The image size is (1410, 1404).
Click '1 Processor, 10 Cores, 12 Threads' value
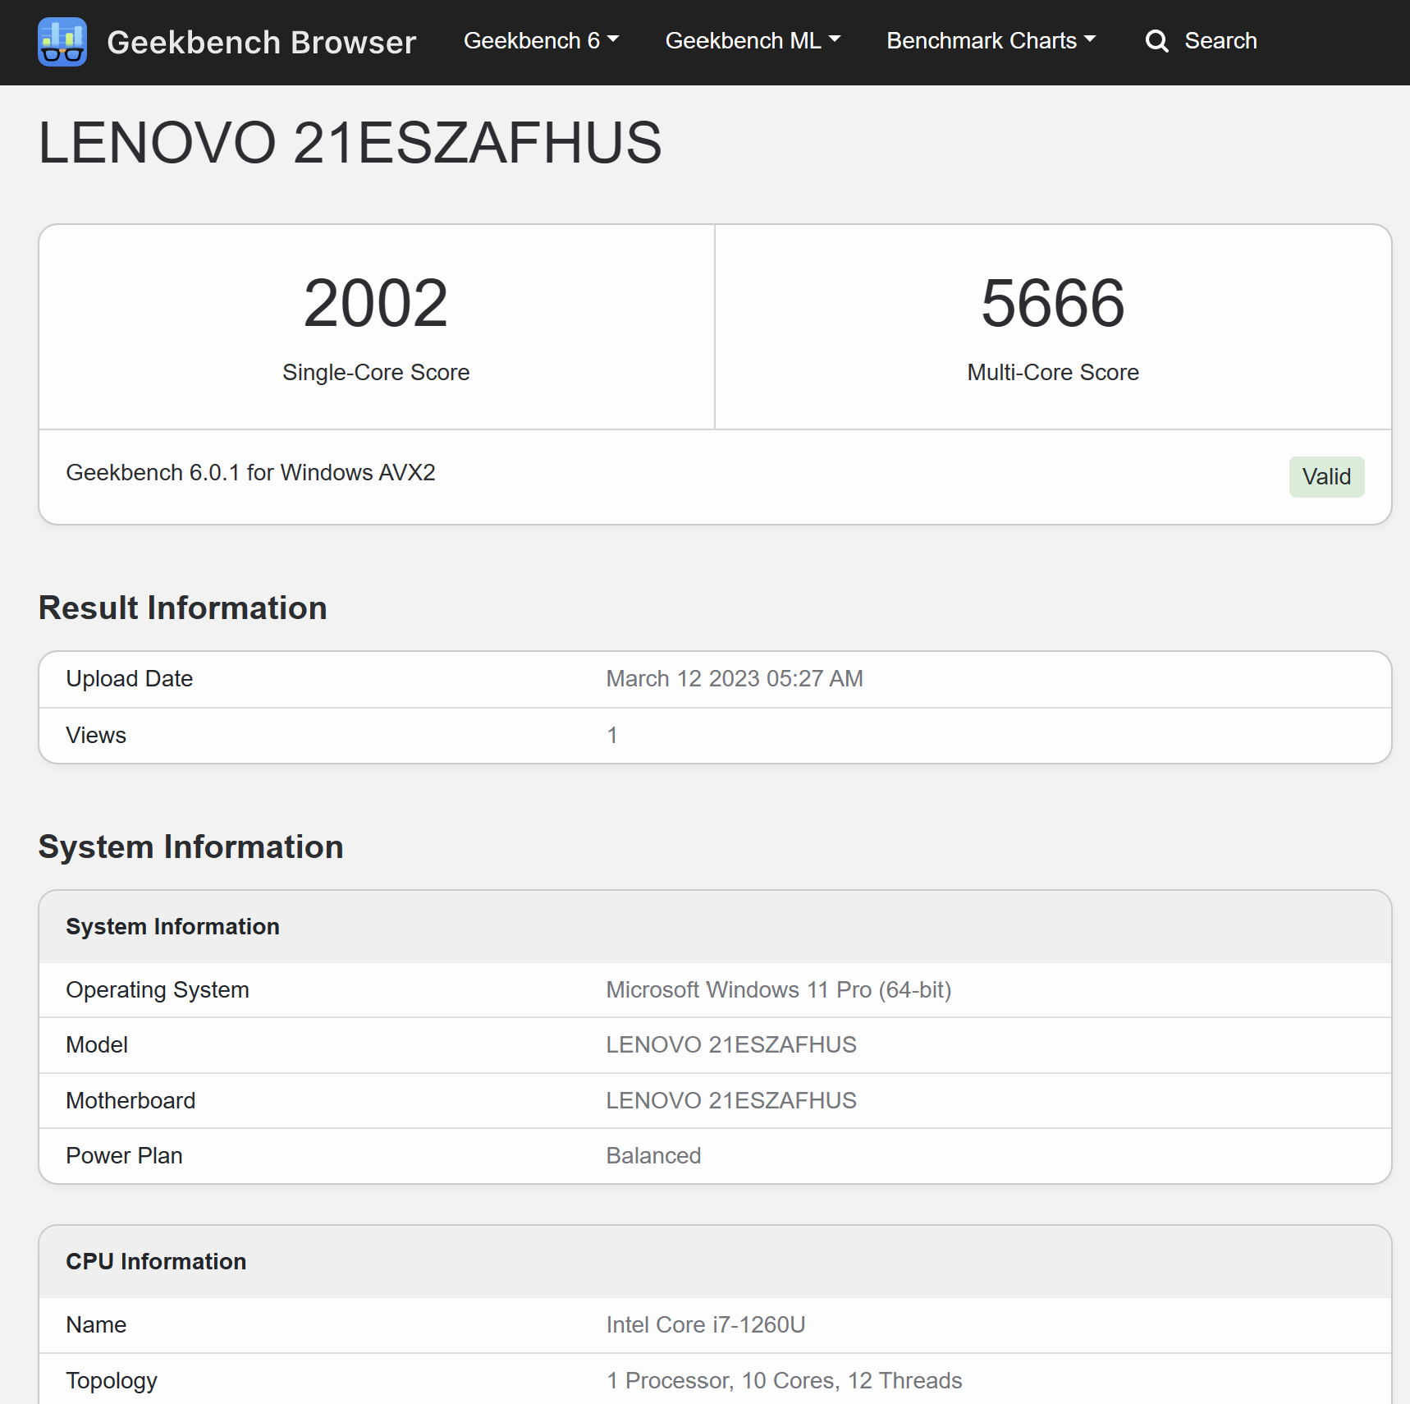(784, 1380)
